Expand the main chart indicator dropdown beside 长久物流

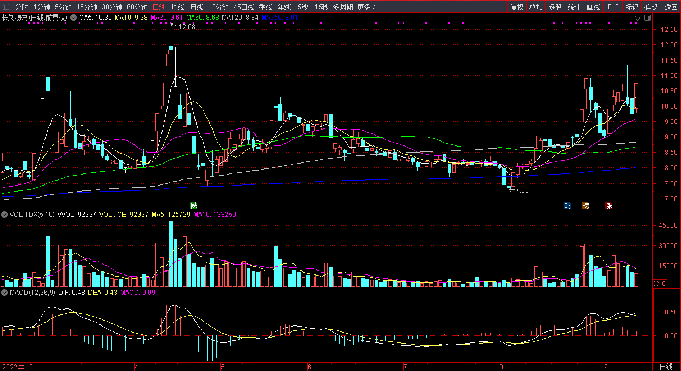pos(73,18)
